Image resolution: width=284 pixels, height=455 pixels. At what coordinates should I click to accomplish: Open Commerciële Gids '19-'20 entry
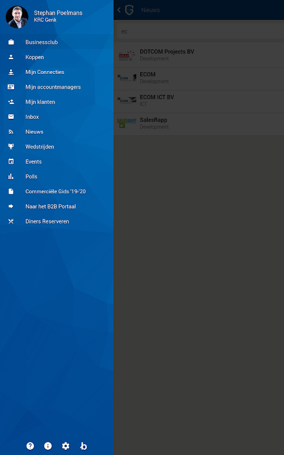tap(56, 192)
